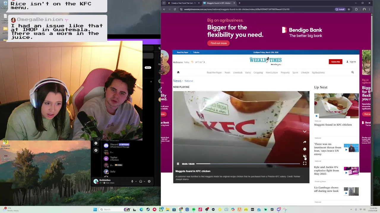Open the Agribusiness navigation section
This screenshot has width=380, height=213.
(318, 72)
